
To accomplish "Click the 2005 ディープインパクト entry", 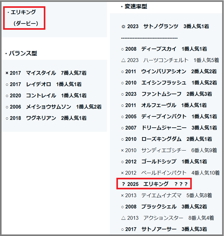I will [x=169, y=116].
